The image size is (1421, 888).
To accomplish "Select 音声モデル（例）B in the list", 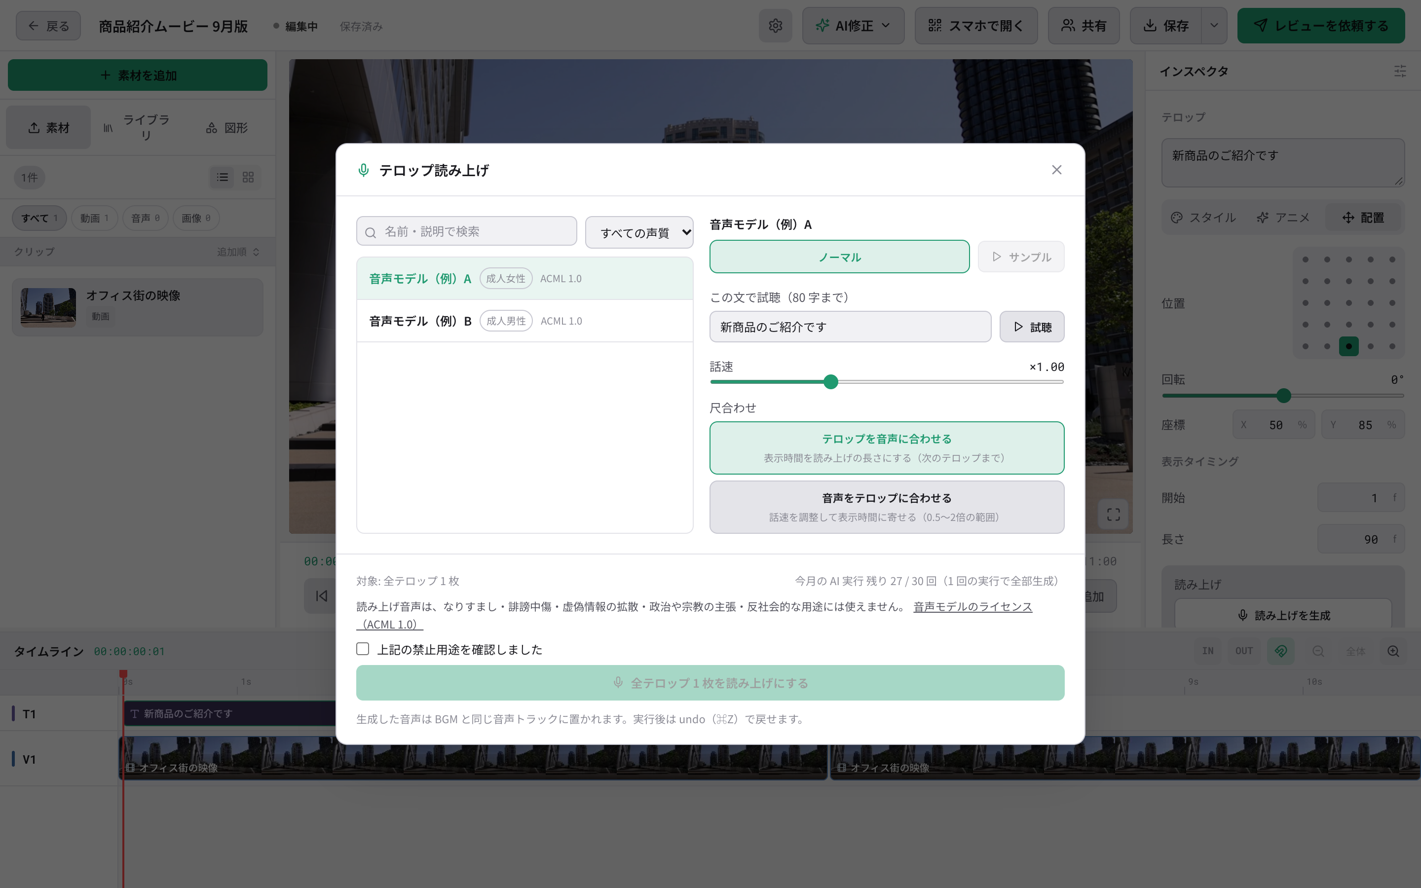I will (524, 321).
